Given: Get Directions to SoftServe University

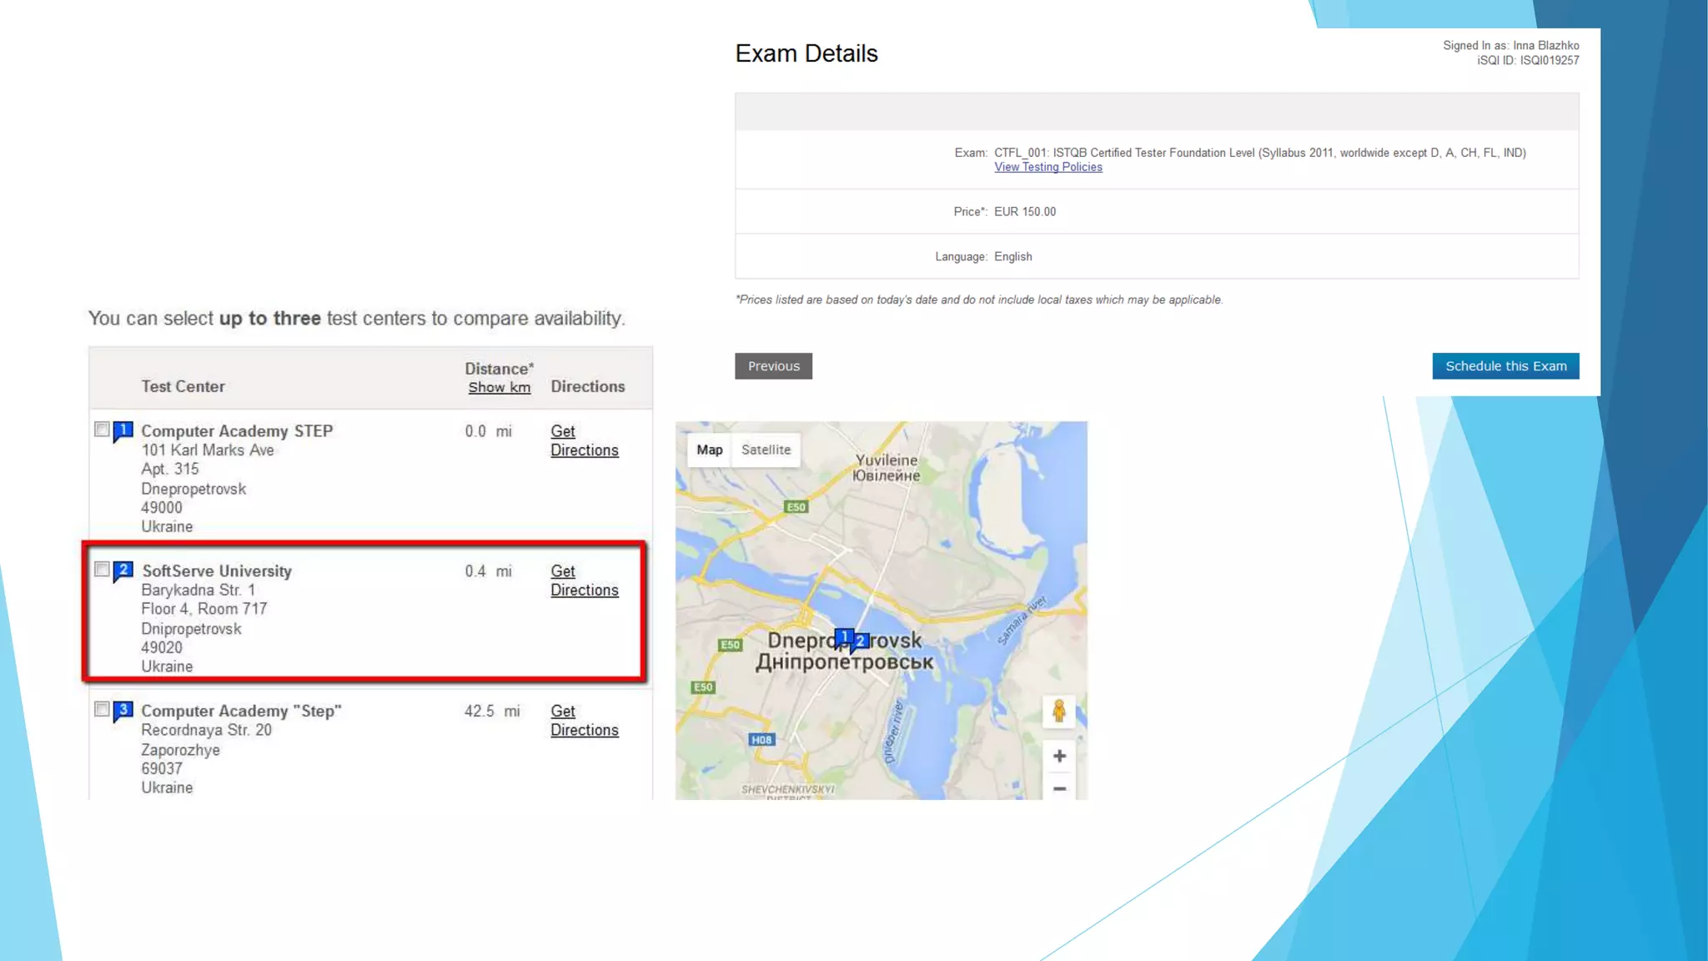Looking at the screenshot, I should (x=584, y=581).
